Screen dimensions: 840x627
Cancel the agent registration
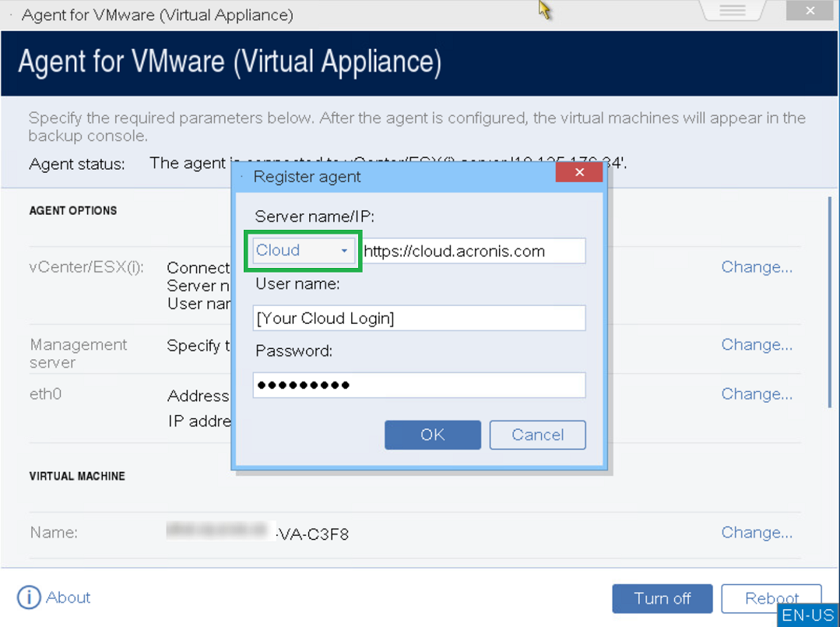[537, 435]
